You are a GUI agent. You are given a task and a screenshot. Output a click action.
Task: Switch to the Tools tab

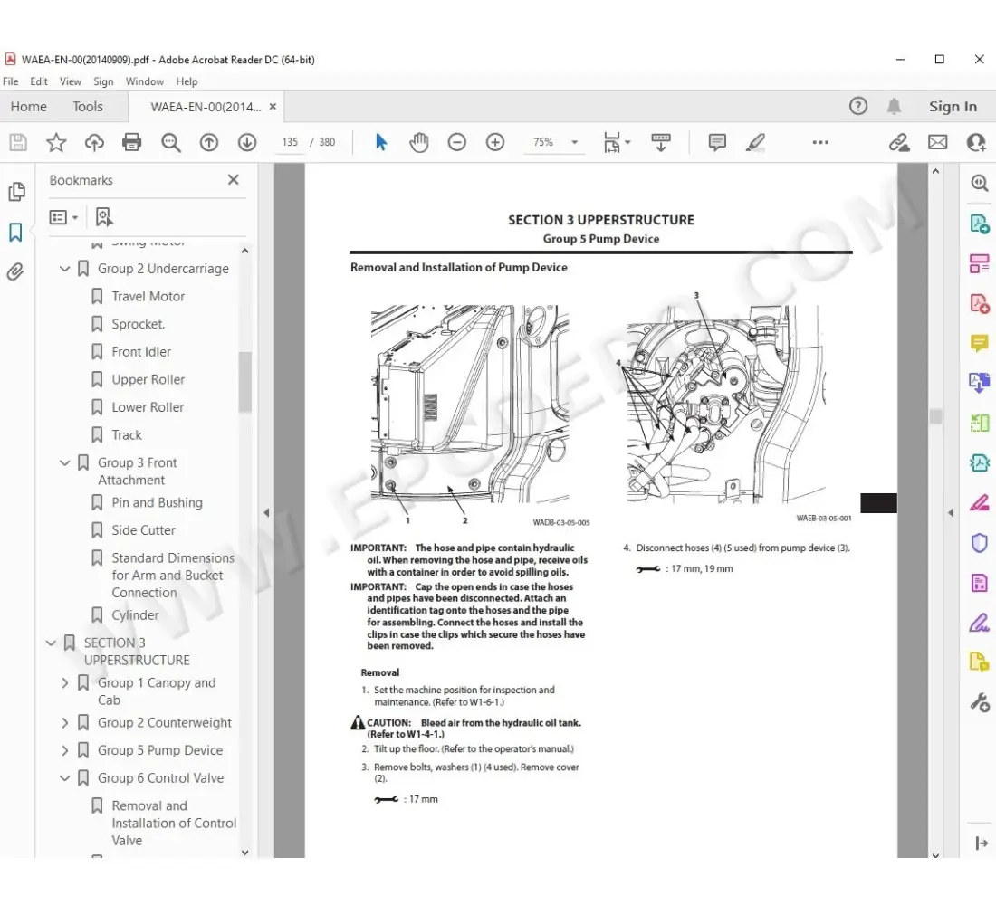pos(88,107)
